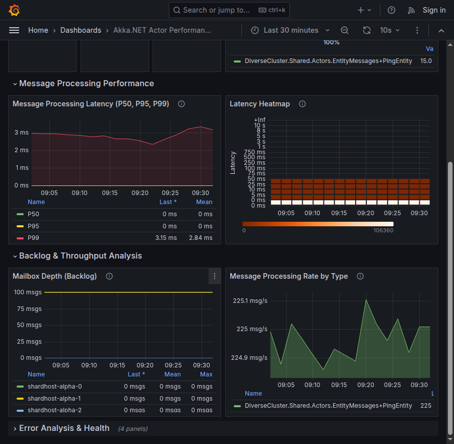Sort latency legend by Mean column
The width and height of the screenshot is (454, 444).
pos(204,202)
